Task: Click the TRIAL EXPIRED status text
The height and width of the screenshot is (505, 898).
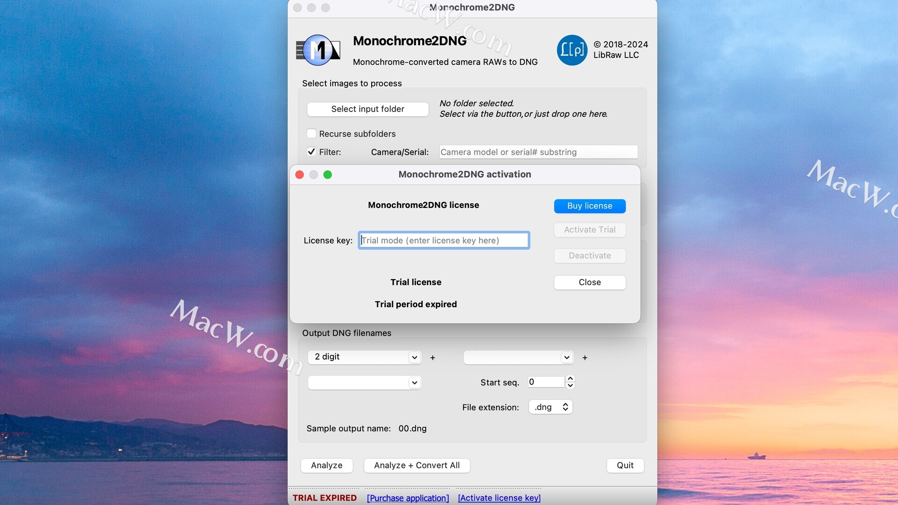Action: click(325, 498)
